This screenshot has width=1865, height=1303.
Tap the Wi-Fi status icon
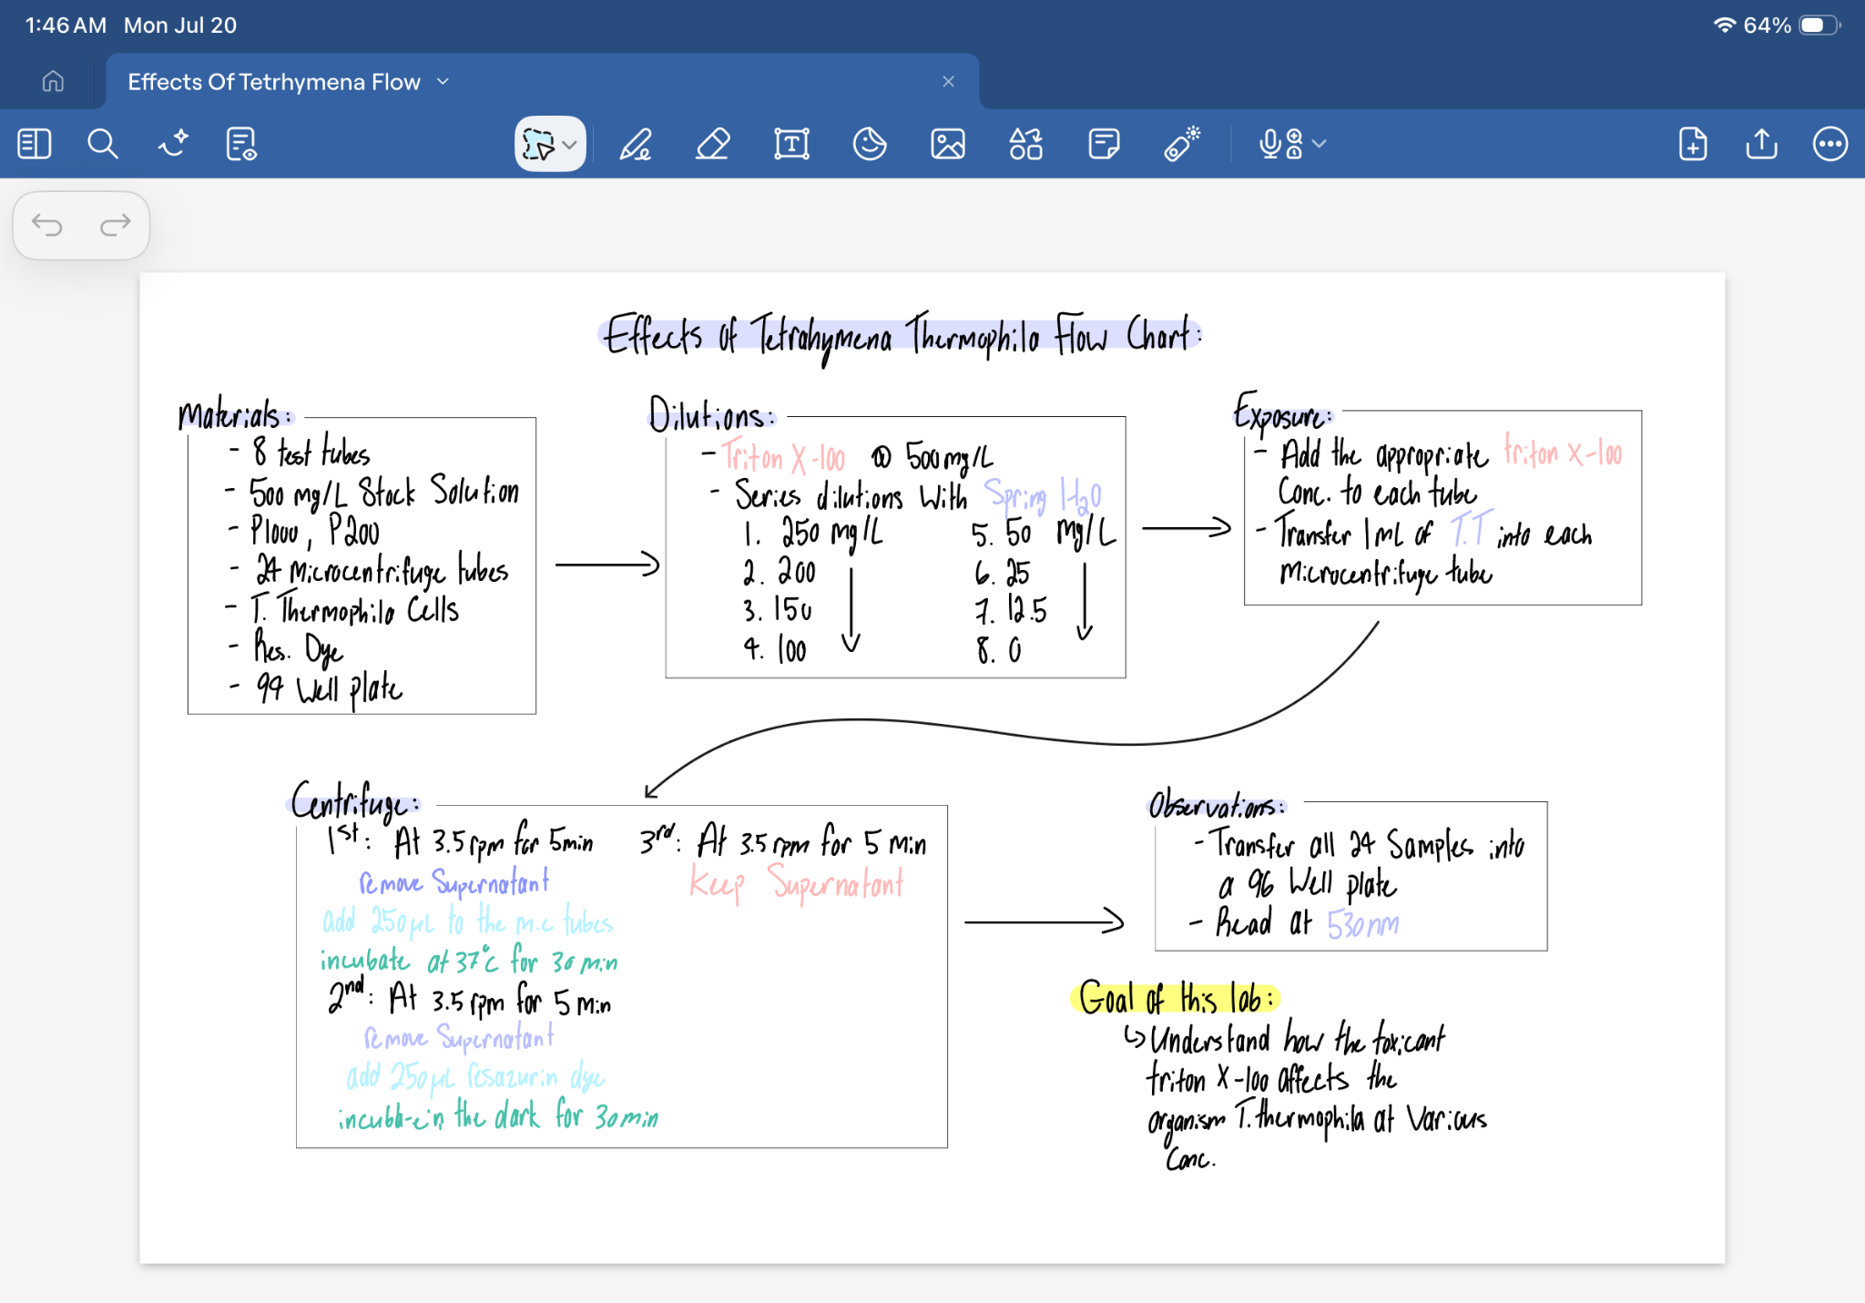coord(1724,25)
